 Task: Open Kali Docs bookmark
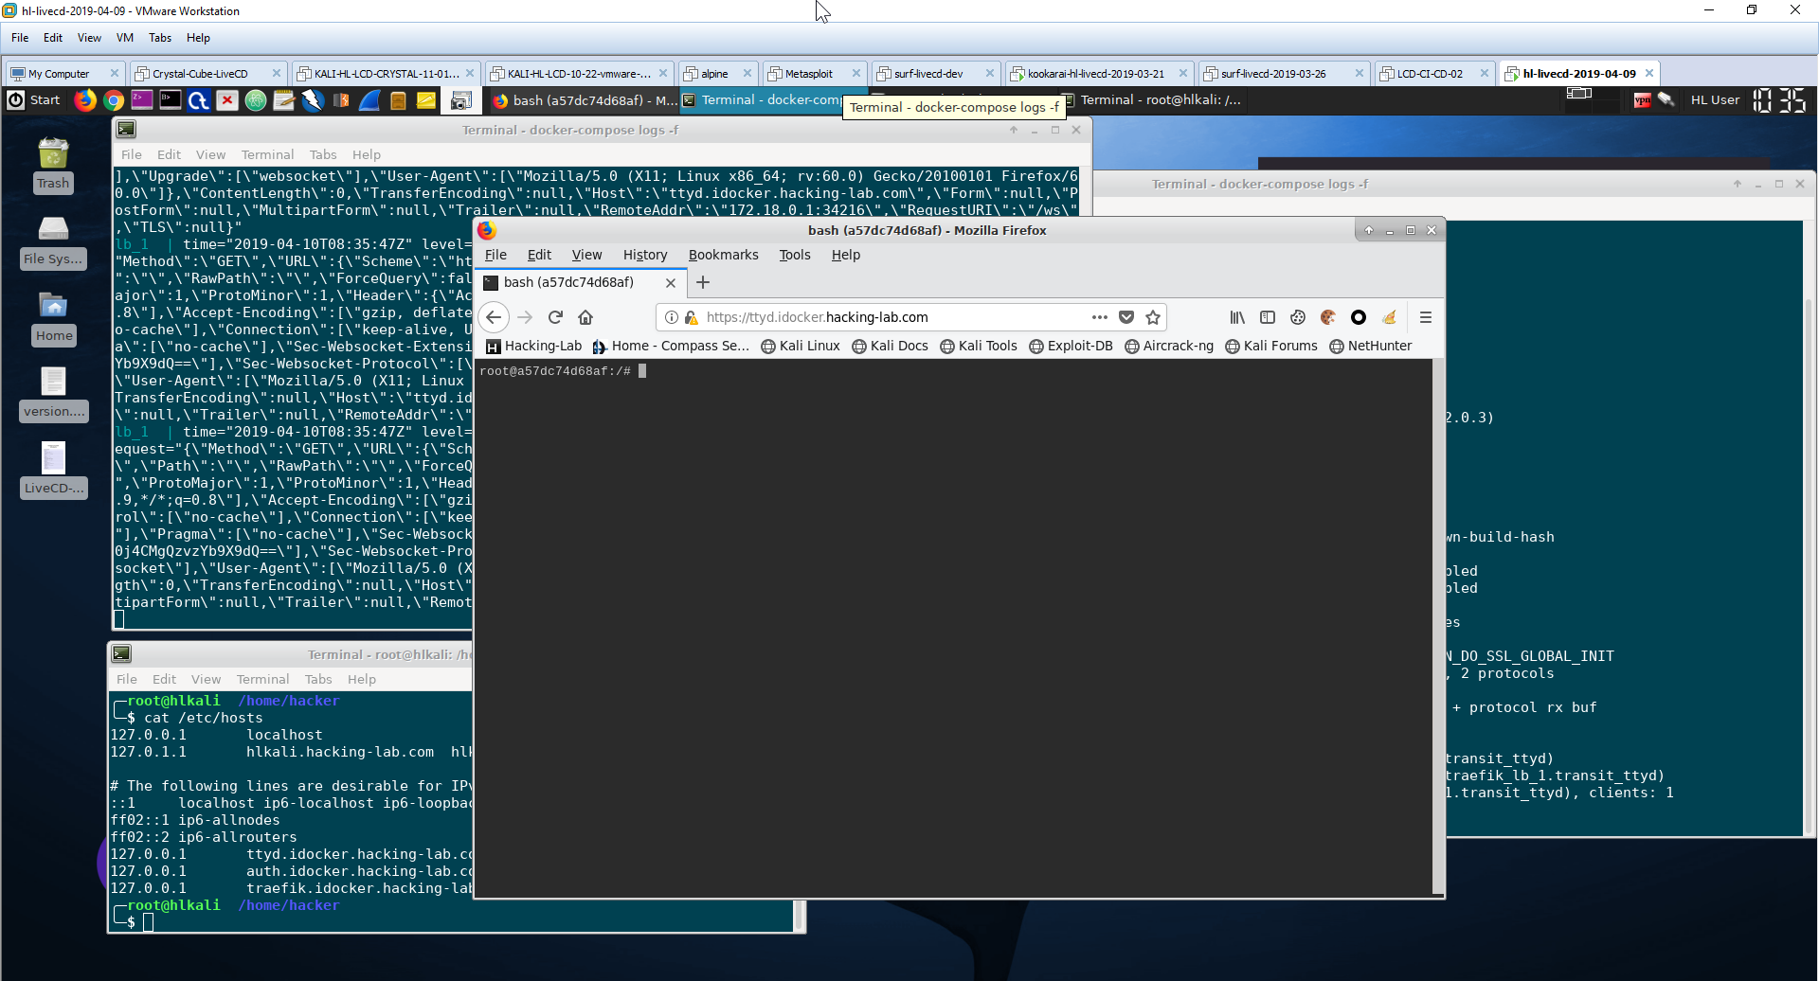(890, 346)
